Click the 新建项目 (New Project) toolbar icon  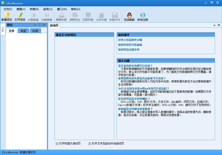pos(6,15)
